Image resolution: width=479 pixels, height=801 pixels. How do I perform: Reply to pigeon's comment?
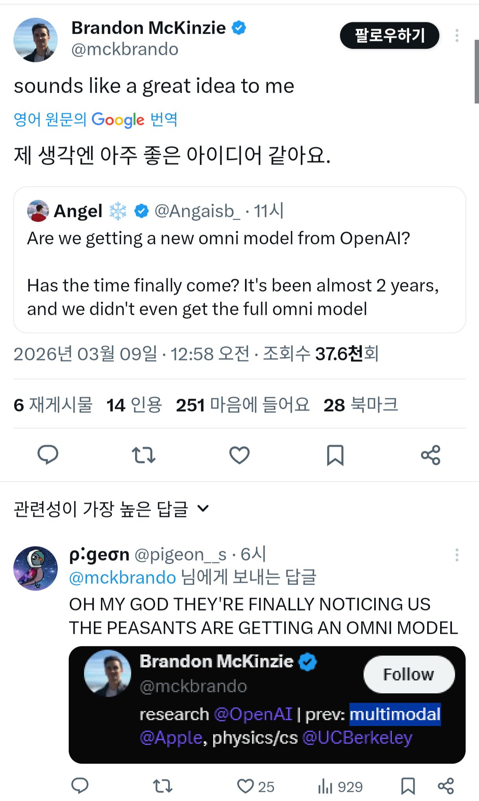pos(80,786)
